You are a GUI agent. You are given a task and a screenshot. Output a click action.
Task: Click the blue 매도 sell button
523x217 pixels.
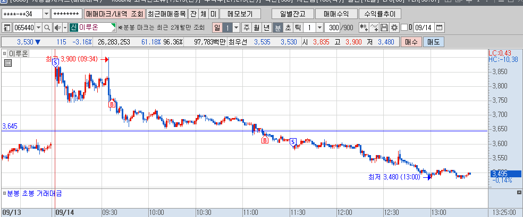pyautogui.click(x=433, y=42)
